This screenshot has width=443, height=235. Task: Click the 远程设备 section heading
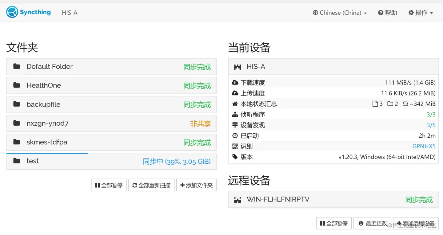pyautogui.click(x=249, y=181)
